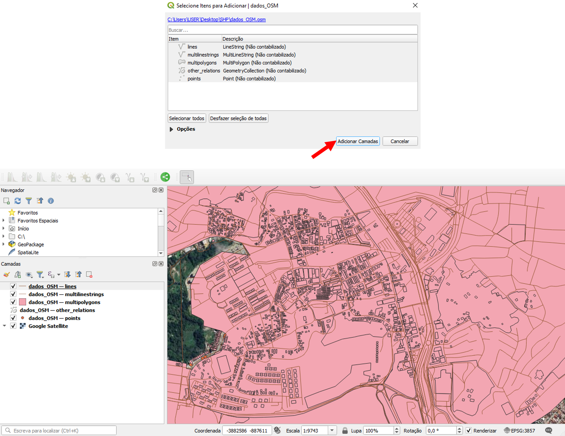Screen dimensions: 565x436
Task: Toggle the Renderizar checkbox
Action: (469, 431)
